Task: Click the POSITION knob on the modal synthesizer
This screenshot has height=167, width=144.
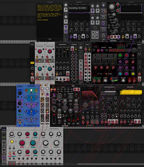Action: 51,152
